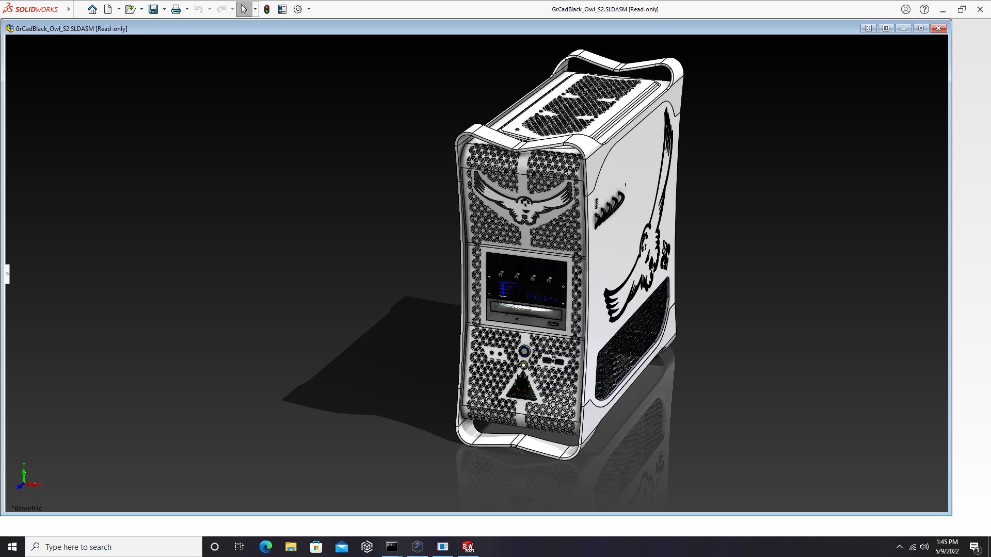Click the SolidWorks Help question icon
Image resolution: width=991 pixels, height=557 pixels.
pyautogui.click(x=924, y=9)
